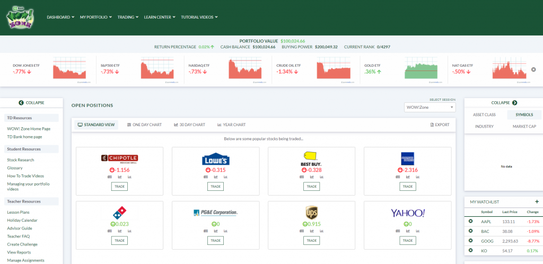Viewport: 543px width, 264px height.
Task: Switch to Standard View tab
Action: click(97, 125)
